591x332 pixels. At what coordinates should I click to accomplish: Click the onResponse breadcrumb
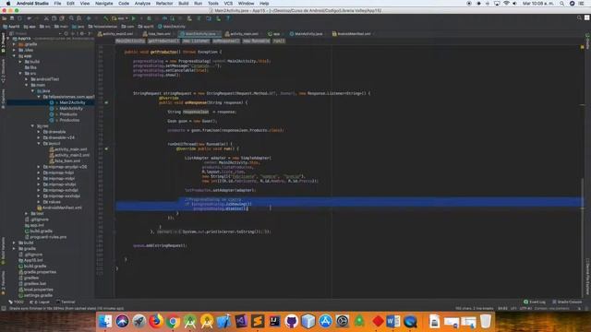225,41
